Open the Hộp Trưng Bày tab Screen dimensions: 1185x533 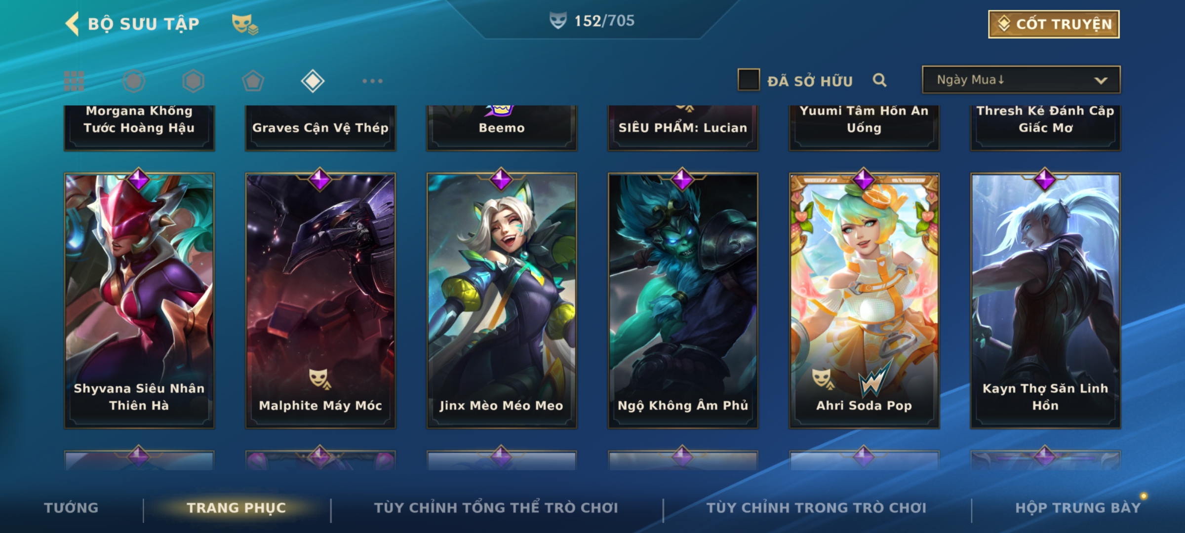1078,508
